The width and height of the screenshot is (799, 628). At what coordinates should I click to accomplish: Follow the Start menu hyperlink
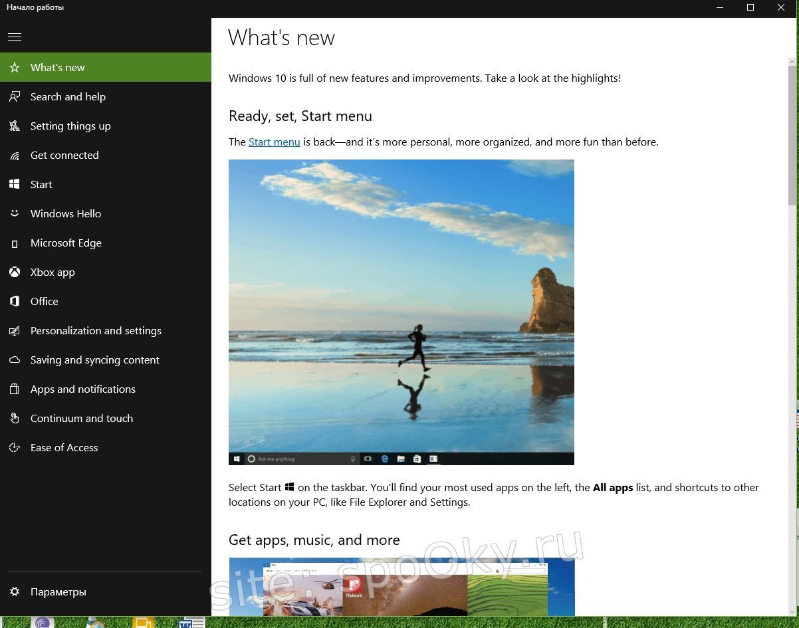[x=275, y=142]
